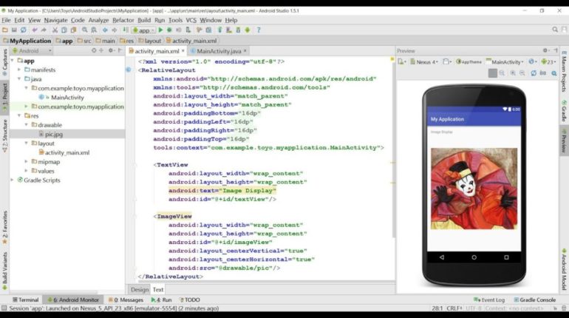Open Preview panel settings gear
Viewport: 569px width, 318px height.
coord(545,51)
